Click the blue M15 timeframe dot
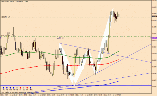Screen dimensions: 157x96 coord(10,88)
